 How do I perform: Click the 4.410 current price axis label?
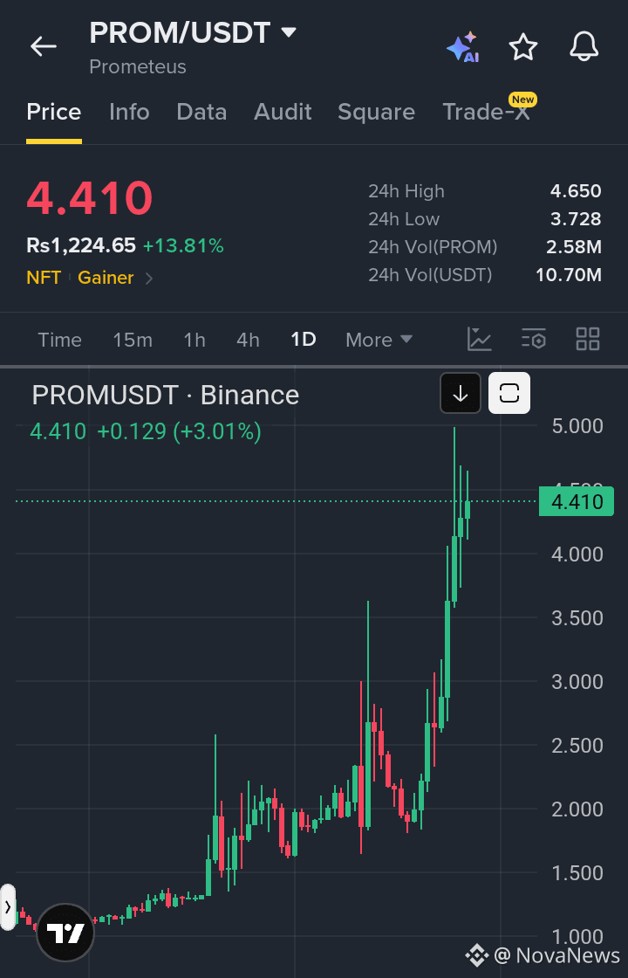click(577, 501)
